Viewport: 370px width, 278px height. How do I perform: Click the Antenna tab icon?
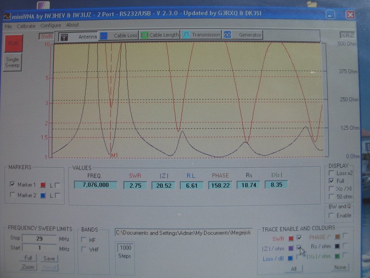tap(64, 37)
